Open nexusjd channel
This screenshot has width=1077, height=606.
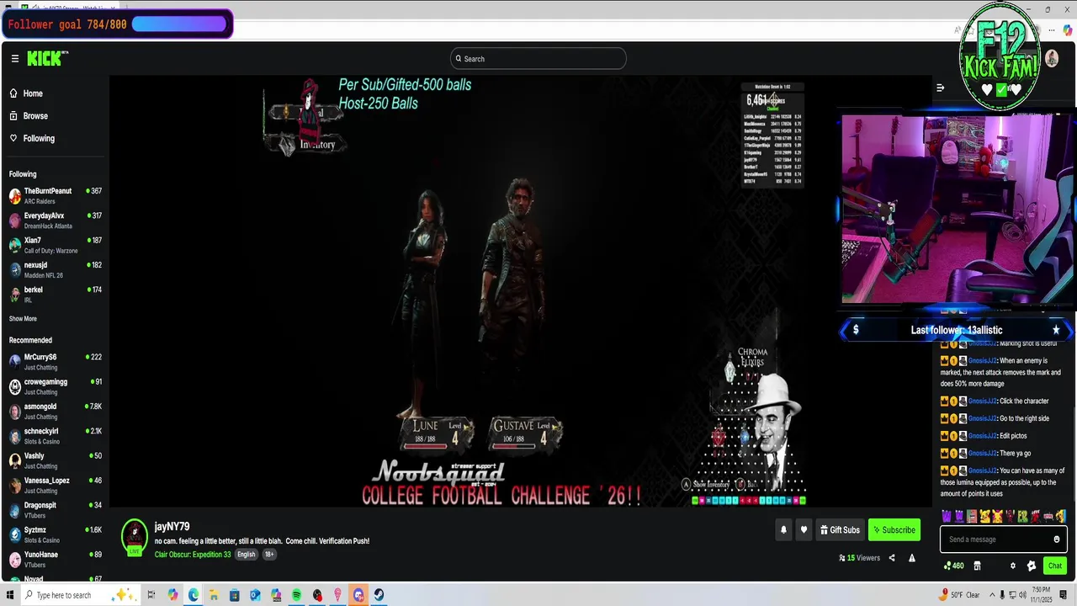55,269
